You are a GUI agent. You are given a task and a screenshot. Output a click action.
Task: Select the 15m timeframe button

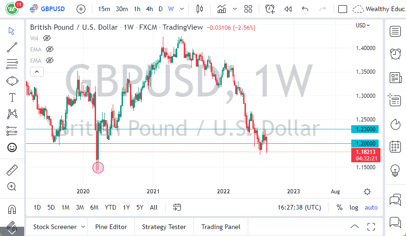[x=104, y=9]
